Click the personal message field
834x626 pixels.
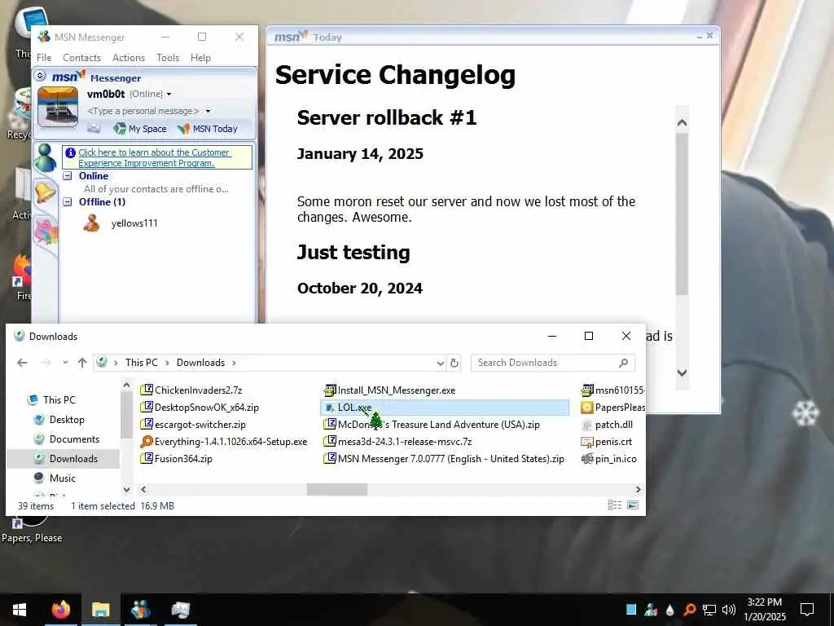click(143, 111)
